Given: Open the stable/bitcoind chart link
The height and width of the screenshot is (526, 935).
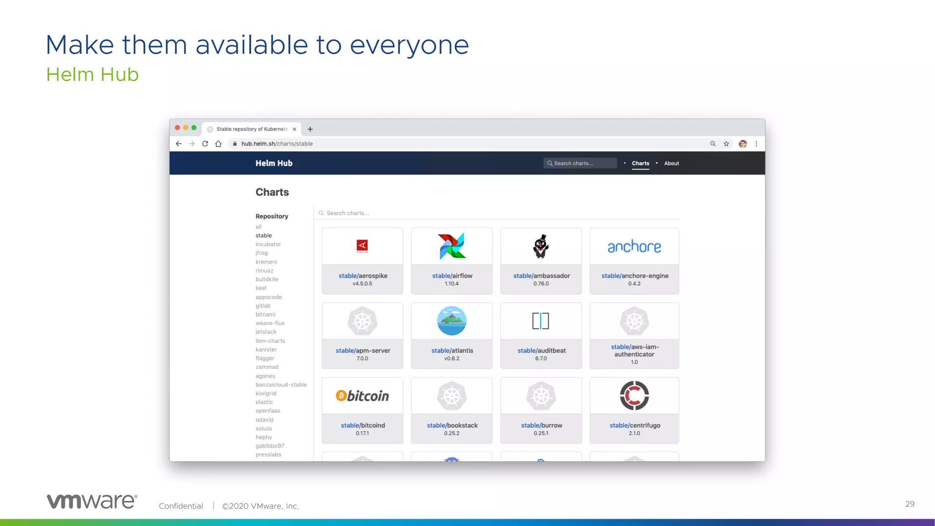Looking at the screenshot, I should (362, 426).
